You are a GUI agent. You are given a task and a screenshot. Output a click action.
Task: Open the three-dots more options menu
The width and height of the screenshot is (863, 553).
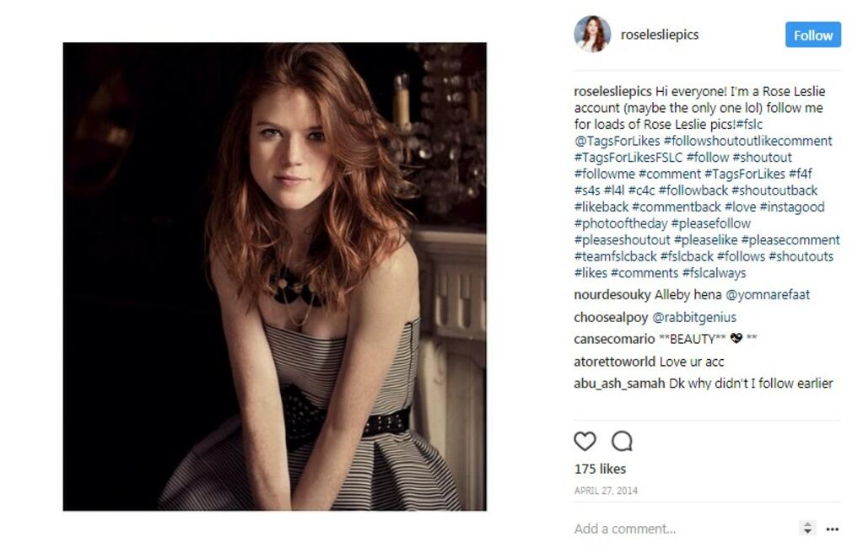832,529
